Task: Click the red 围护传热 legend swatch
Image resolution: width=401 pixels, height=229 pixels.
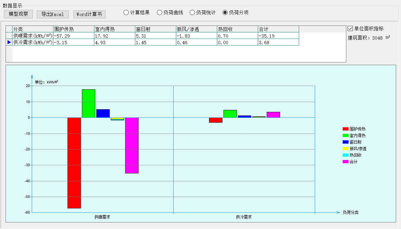Action: point(345,129)
